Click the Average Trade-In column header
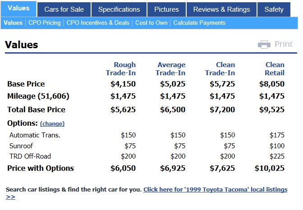This screenshot has width=303, height=210. [x=170, y=69]
